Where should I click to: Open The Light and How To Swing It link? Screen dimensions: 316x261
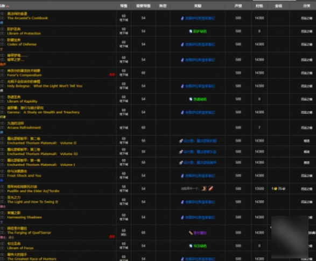point(33,202)
